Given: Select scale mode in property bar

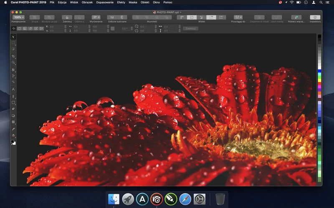Looking at the screenshot, I should (x=25, y=28).
